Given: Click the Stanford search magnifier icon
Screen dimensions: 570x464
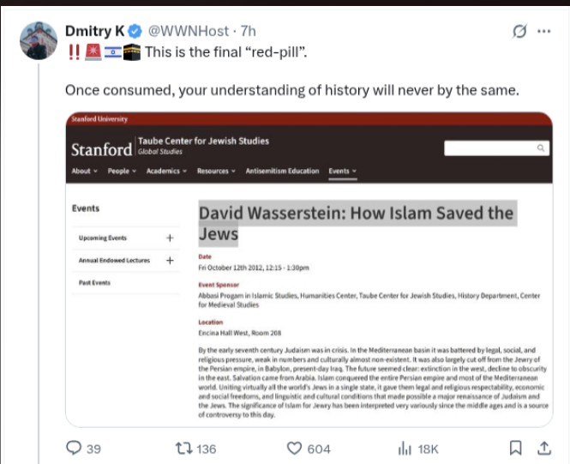Looking at the screenshot, I should click(541, 148).
